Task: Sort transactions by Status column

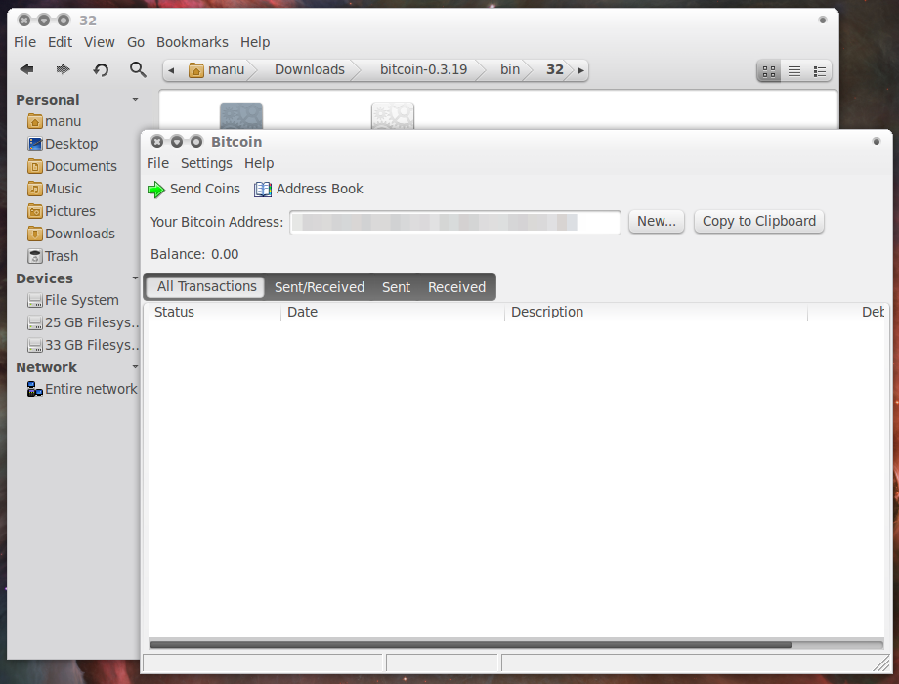Action: pos(215,312)
